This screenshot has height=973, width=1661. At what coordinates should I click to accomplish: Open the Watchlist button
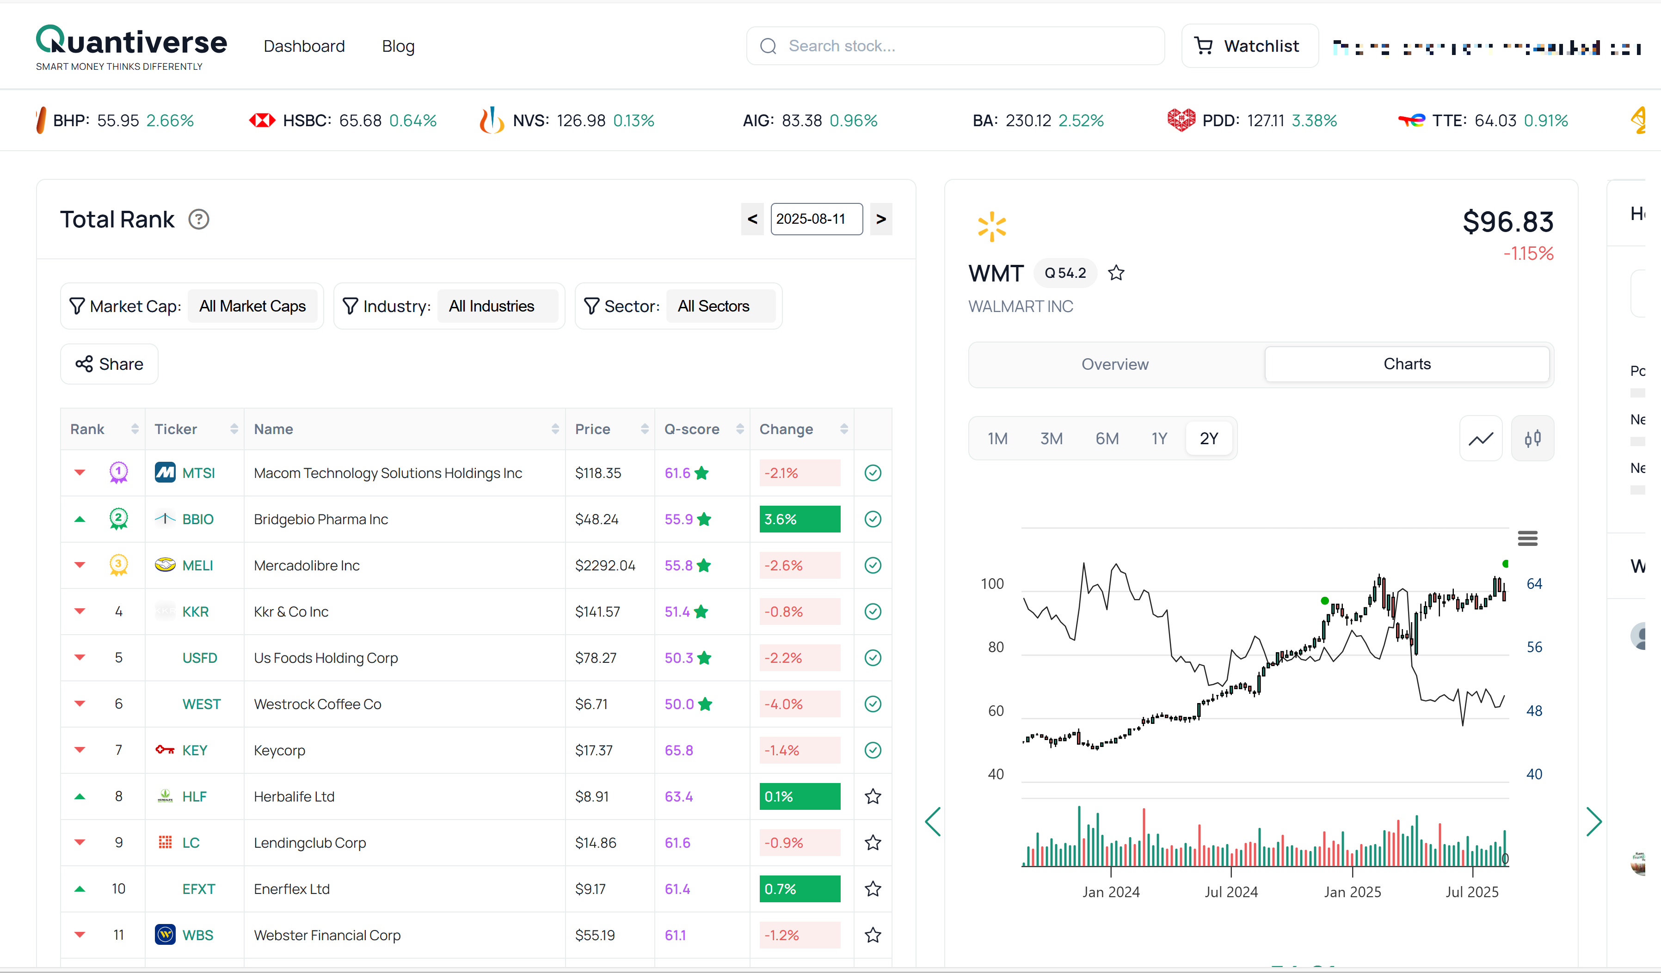click(1249, 46)
